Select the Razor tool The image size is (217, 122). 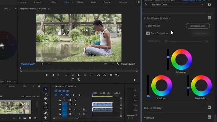pyautogui.click(x=45, y=103)
